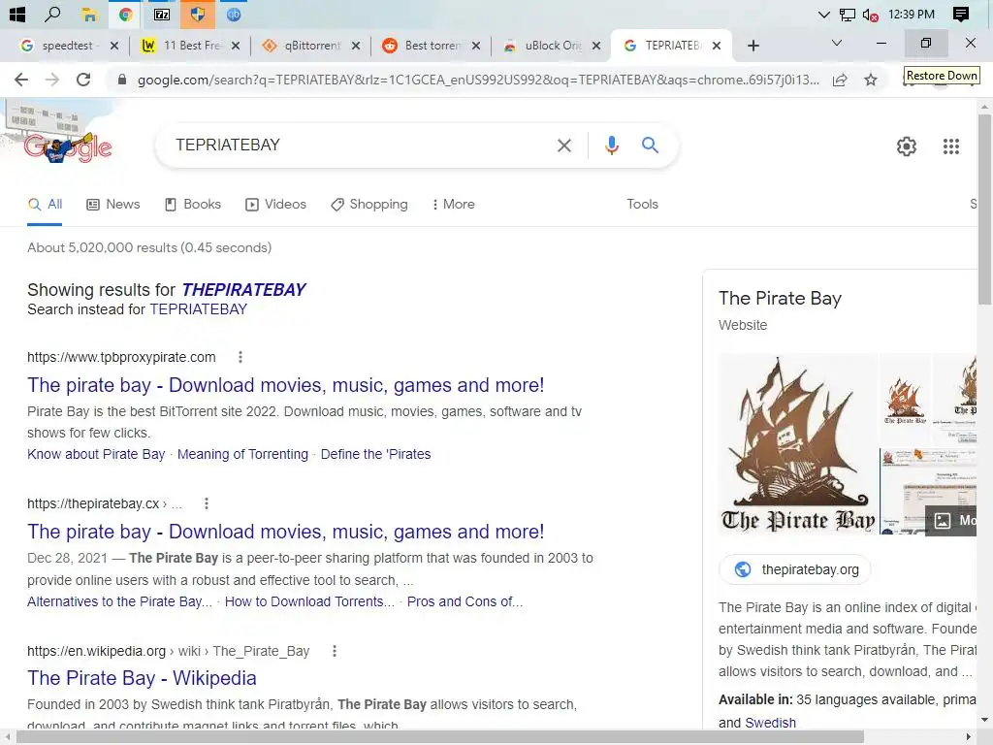
Task: Submit search with magnifier button
Action: point(650,146)
